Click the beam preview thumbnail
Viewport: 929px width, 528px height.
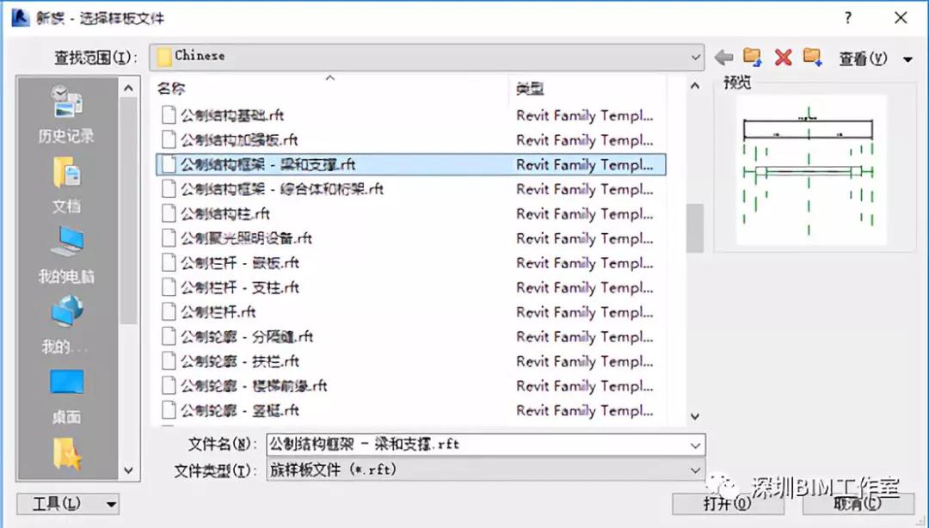coord(811,170)
